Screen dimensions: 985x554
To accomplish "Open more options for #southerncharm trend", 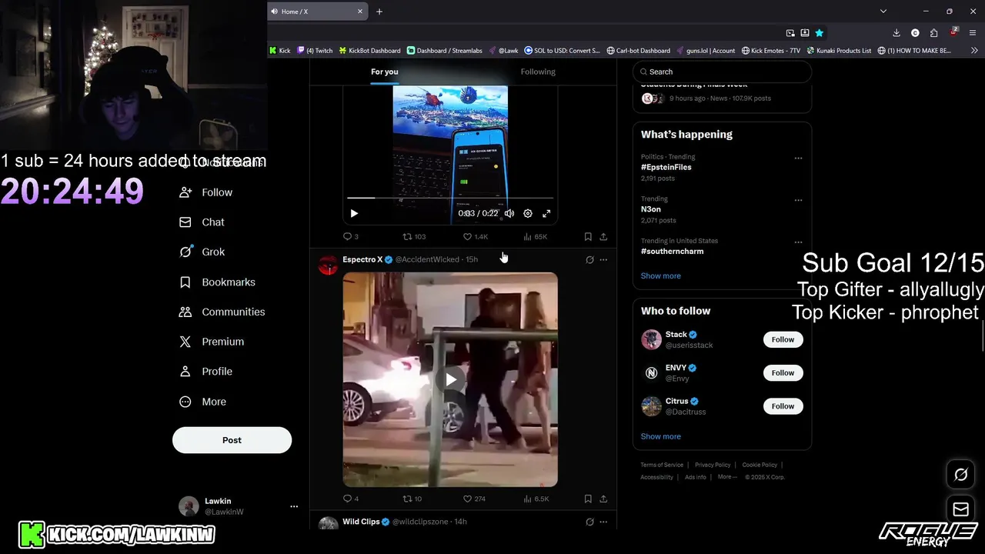I will tap(798, 242).
